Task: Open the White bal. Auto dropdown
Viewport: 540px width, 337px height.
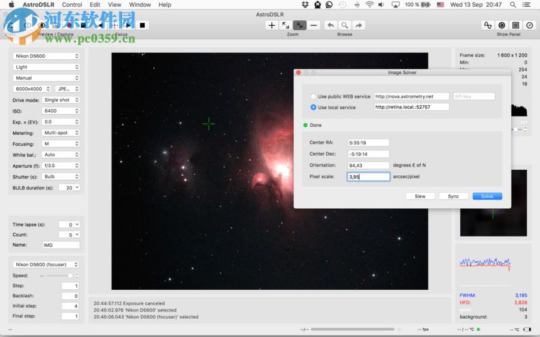Action: pos(61,155)
